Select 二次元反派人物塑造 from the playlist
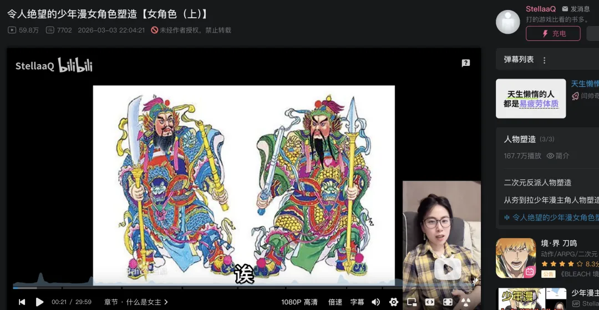Image resolution: width=599 pixels, height=310 pixels. pyautogui.click(x=537, y=183)
